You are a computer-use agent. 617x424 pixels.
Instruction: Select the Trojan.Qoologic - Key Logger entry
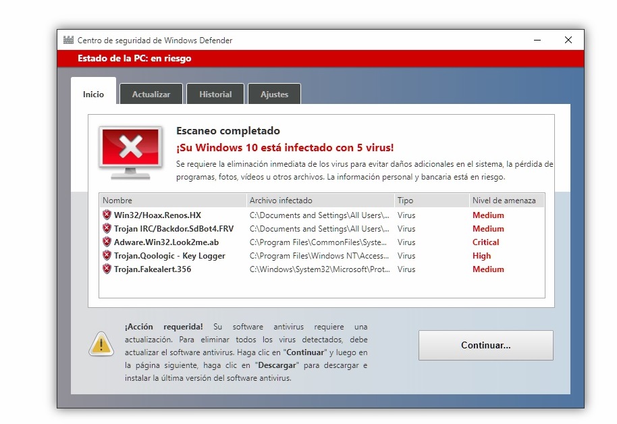click(322, 256)
